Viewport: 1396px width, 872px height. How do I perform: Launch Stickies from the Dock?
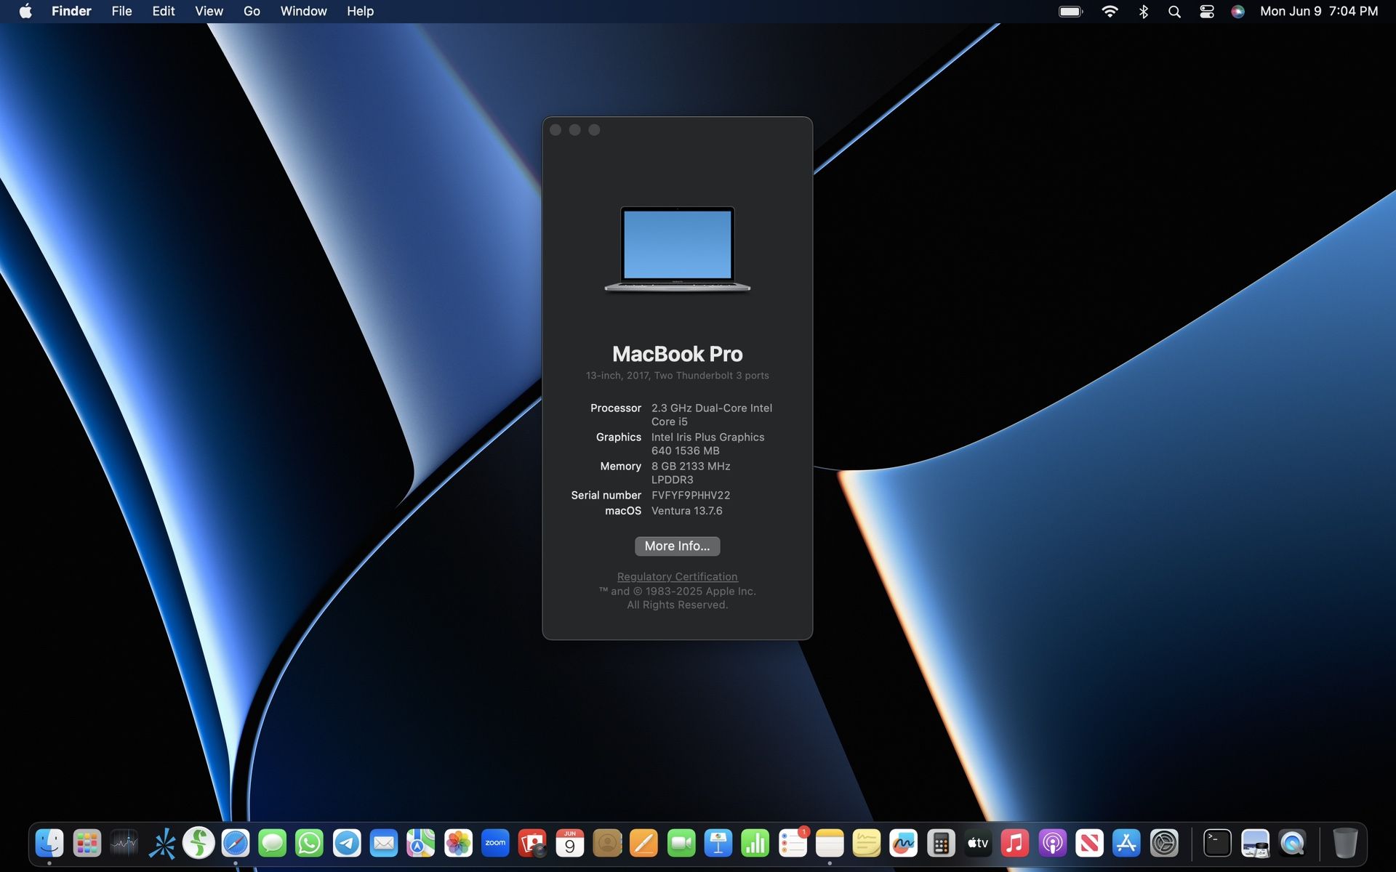tap(867, 843)
